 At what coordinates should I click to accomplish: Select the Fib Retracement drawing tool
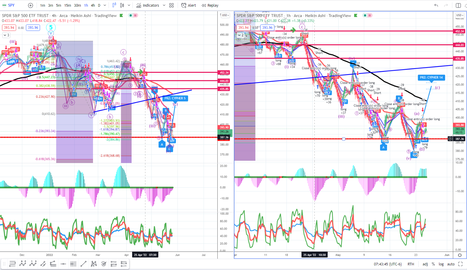12,264
